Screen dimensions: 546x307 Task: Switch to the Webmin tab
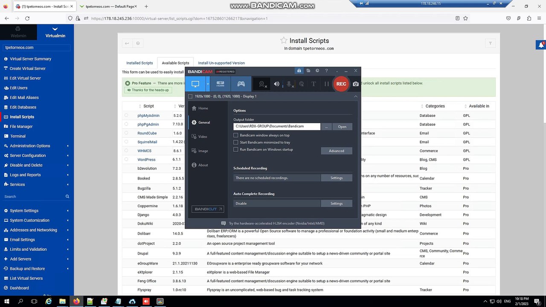[18, 32]
